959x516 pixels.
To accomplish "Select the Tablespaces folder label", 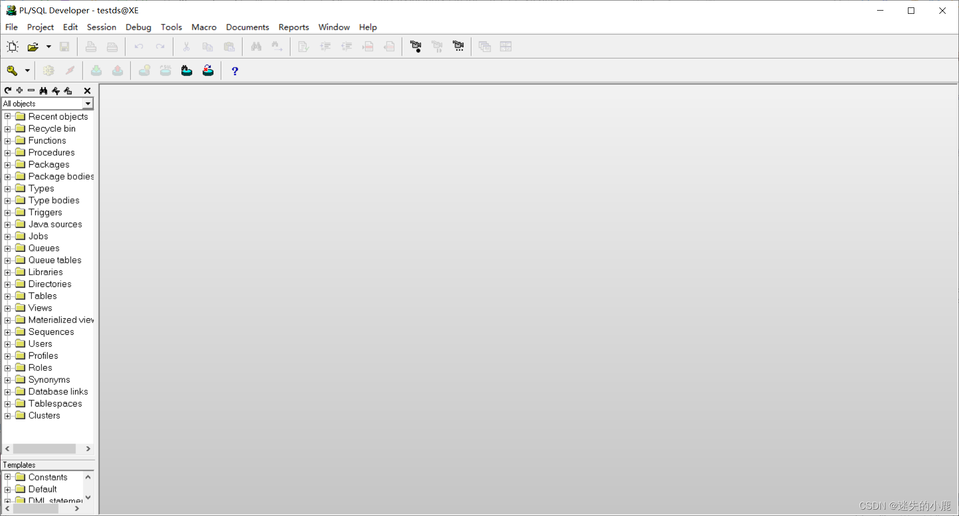I will tap(55, 404).
